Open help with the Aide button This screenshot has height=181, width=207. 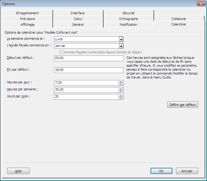point(18,171)
